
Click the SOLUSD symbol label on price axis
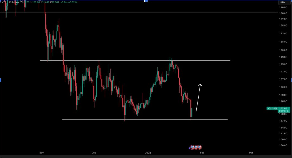pyautogui.click(x=272, y=108)
